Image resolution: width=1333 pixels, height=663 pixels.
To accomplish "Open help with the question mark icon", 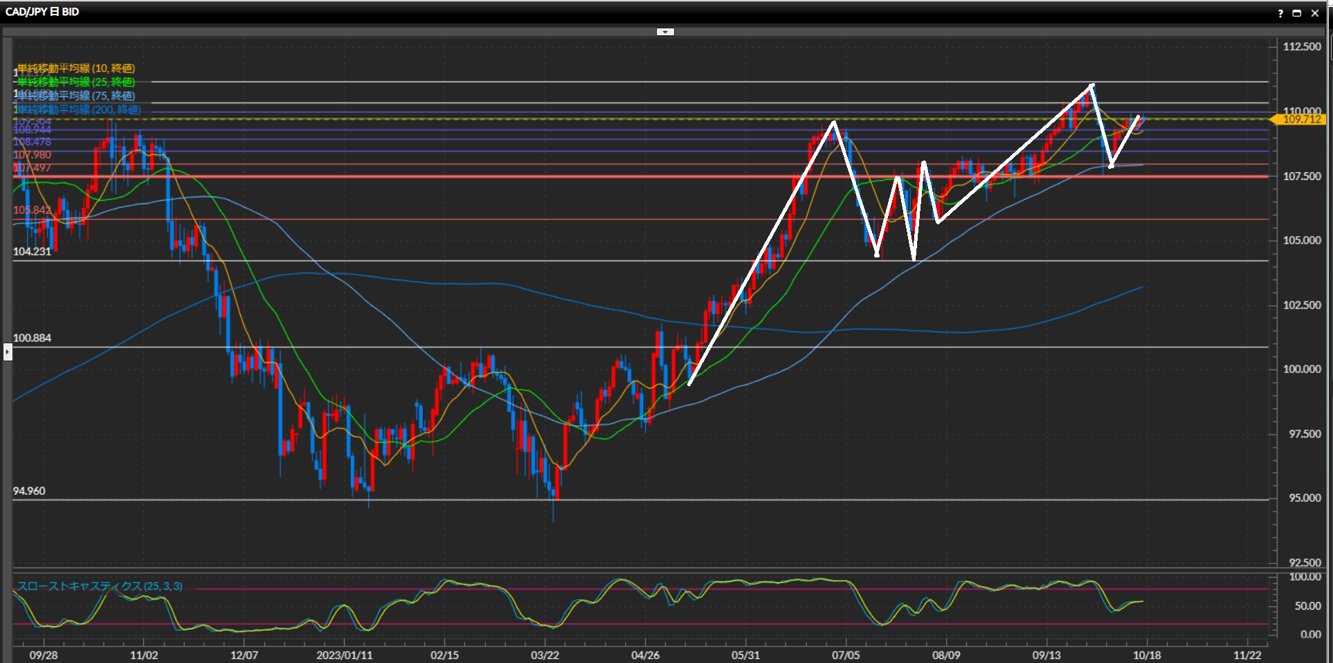I will point(1280,13).
